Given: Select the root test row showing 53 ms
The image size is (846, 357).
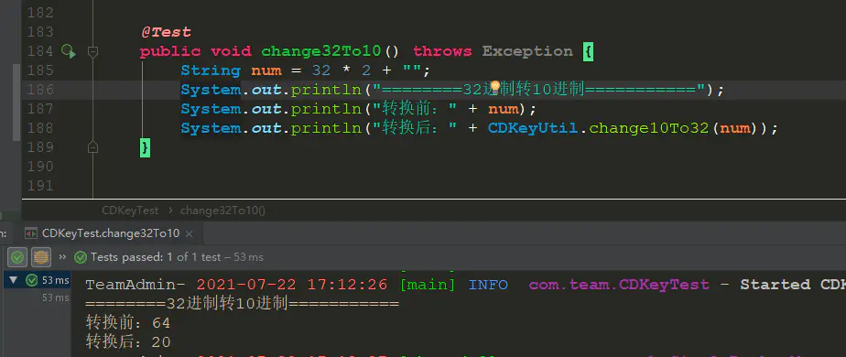Looking at the screenshot, I should [38, 280].
